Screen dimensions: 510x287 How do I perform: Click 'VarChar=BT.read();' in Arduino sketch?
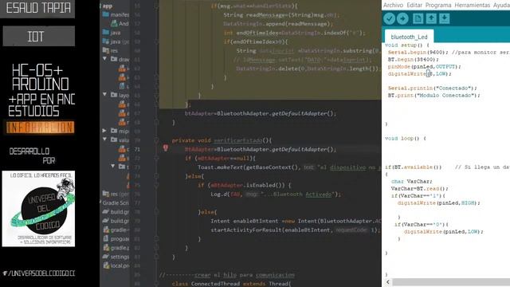tap(420, 188)
